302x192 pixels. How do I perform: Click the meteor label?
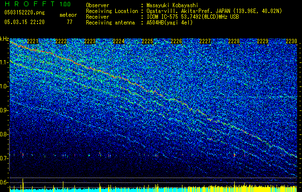point(68,15)
